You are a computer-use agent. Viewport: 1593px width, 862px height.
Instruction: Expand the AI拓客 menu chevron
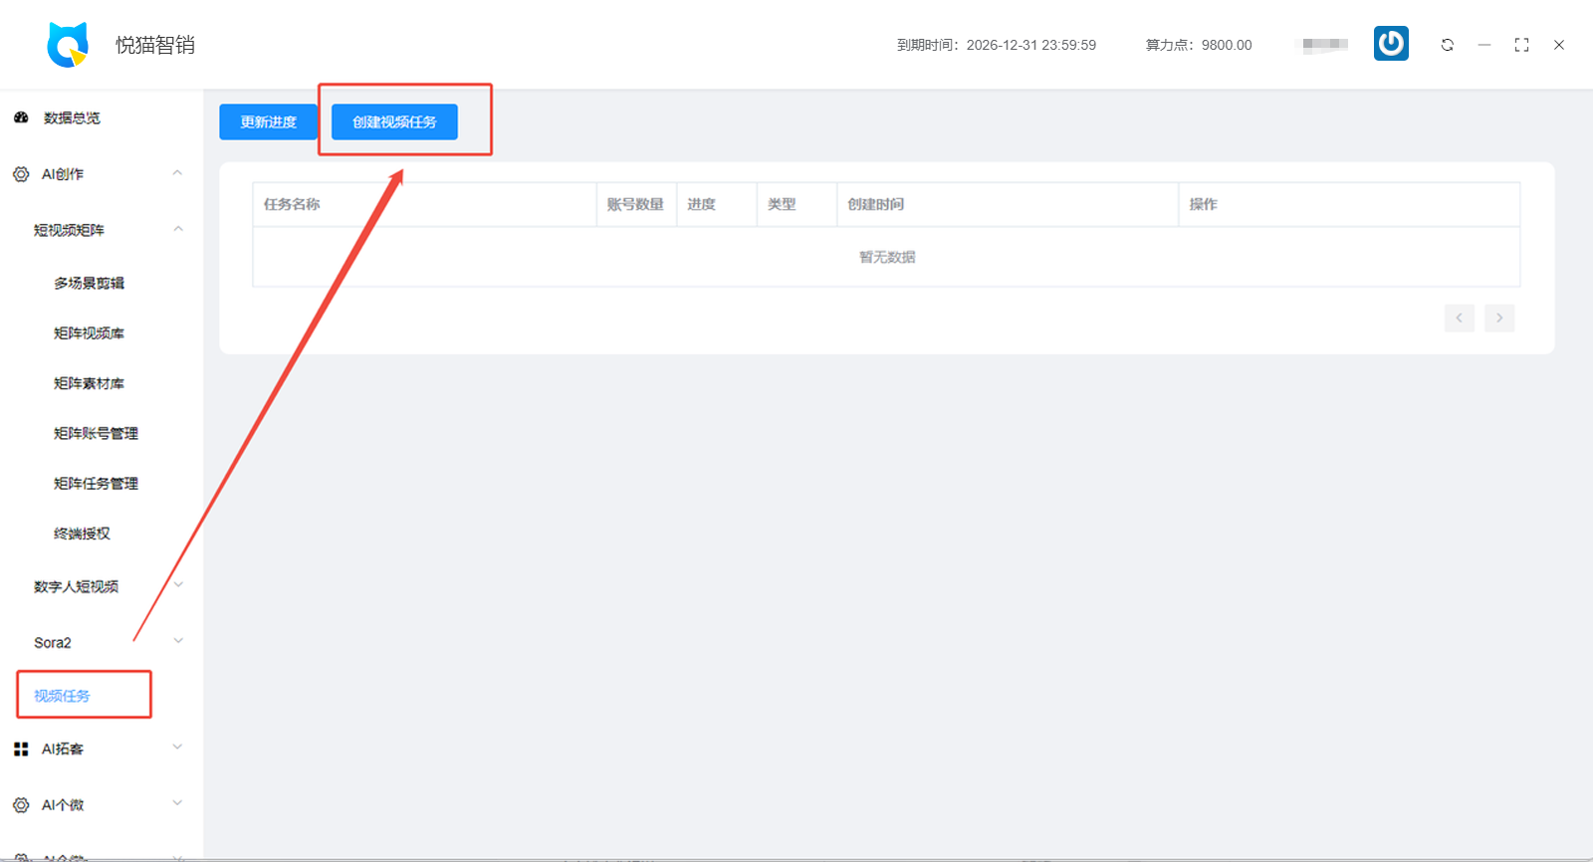point(177,748)
